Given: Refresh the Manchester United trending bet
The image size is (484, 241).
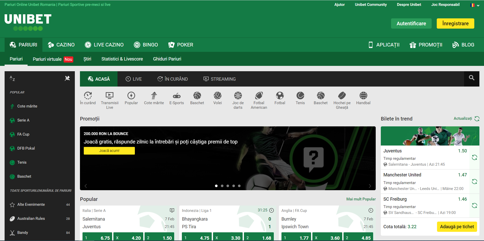Looking at the screenshot, I should (475, 182).
